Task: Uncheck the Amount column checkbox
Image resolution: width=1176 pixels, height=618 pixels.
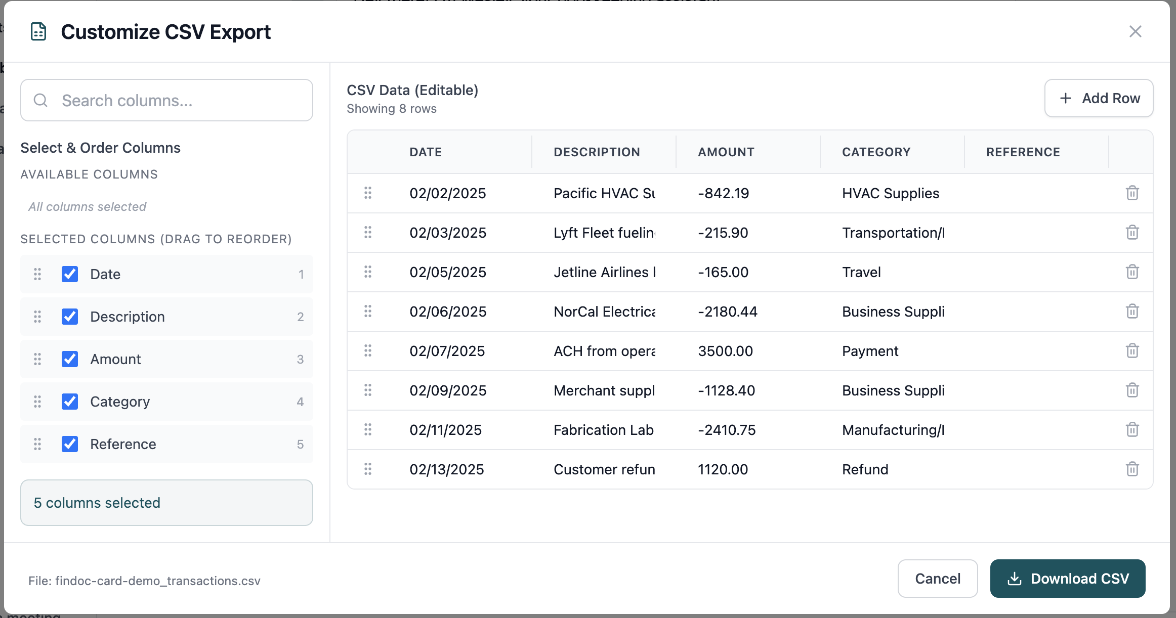Action: click(70, 359)
